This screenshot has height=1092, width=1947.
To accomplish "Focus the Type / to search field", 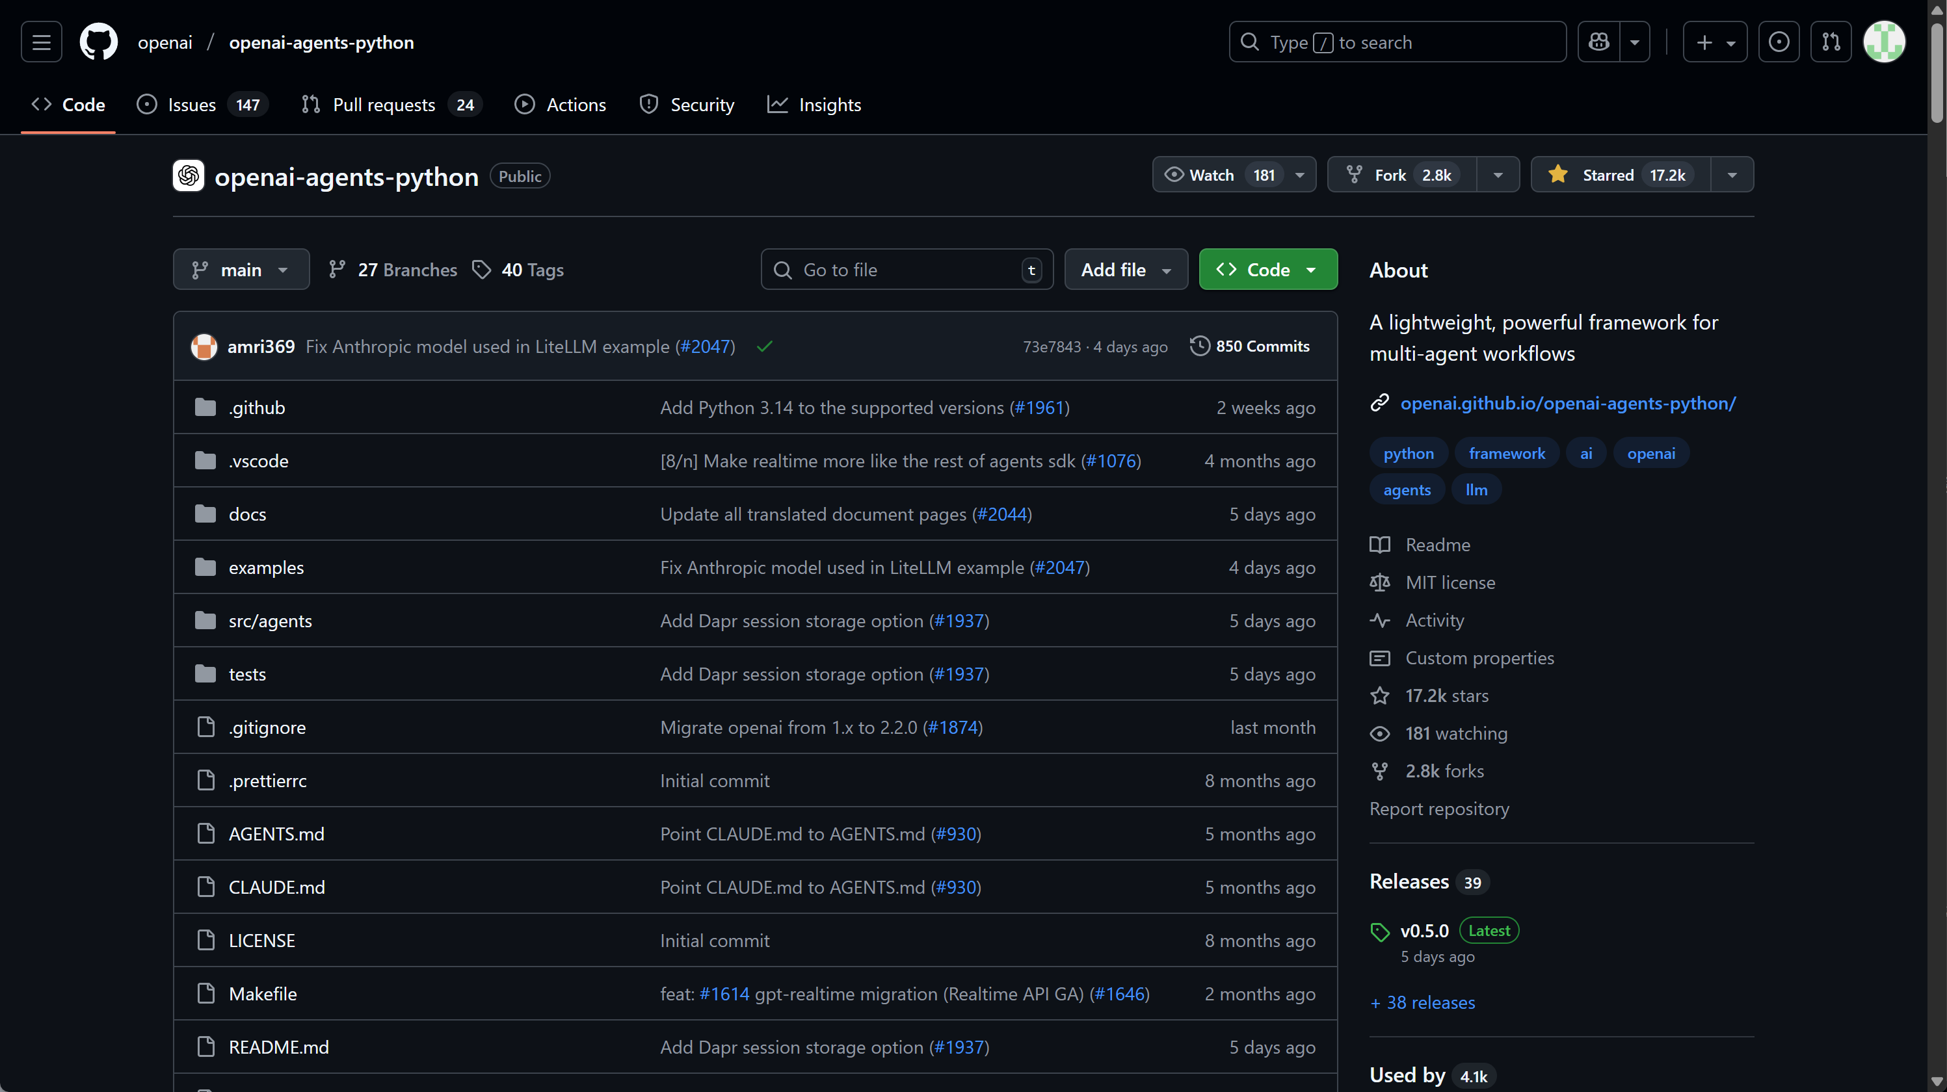I will click(x=1397, y=42).
